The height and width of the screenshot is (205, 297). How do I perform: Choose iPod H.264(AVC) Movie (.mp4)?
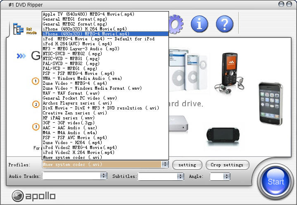[x=105, y=44]
